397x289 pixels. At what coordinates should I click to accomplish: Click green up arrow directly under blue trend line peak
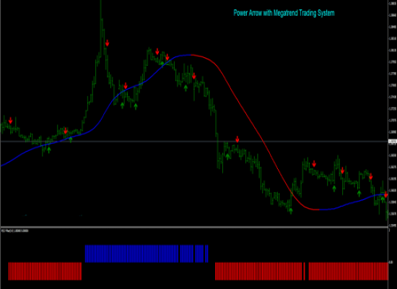[186, 88]
